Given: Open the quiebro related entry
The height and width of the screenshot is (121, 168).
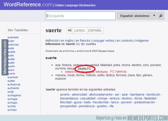Looking at the screenshot, I should (102, 106).
